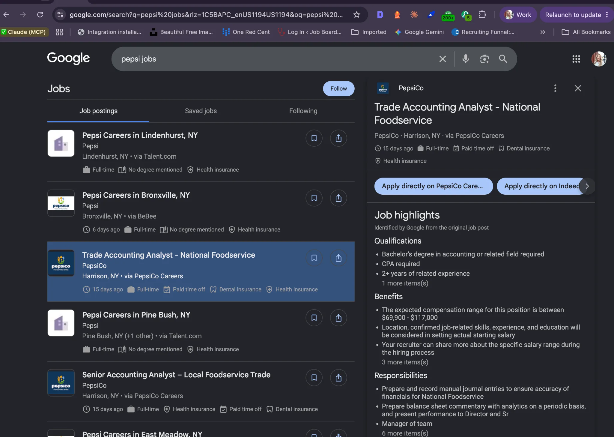The height and width of the screenshot is (437, 614).
Task: Save the Trade Accounting Analyst job
Action: [314, 258]
